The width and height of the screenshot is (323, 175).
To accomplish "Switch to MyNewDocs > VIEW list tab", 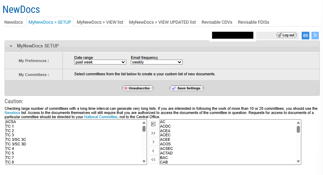I will 100,22.
